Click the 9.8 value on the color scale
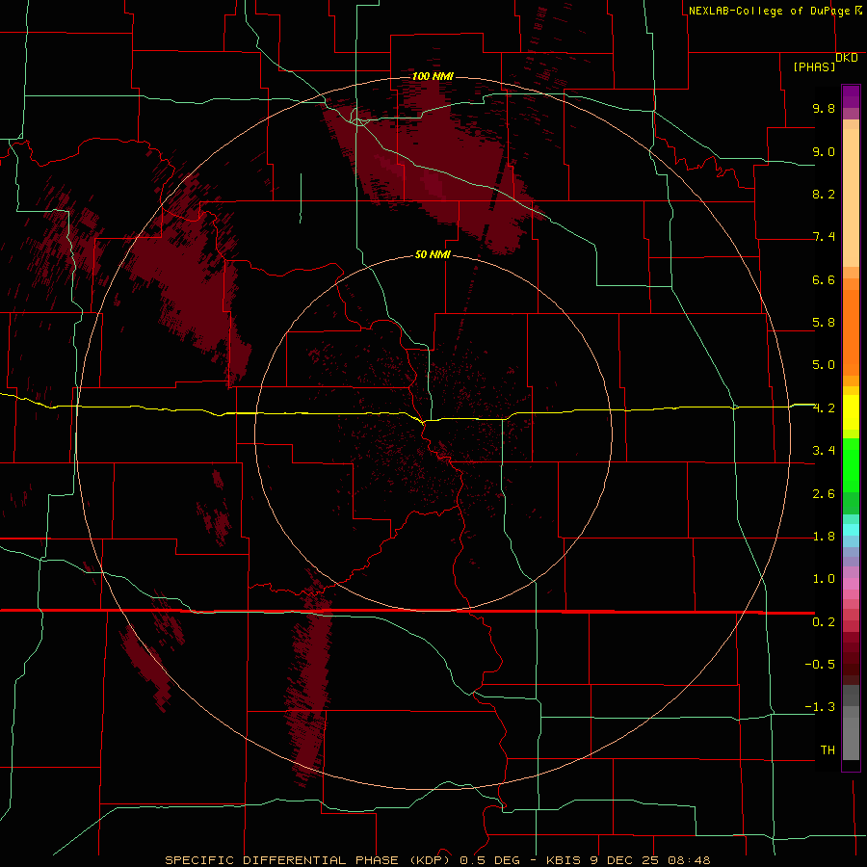 [x=824, y=108]
